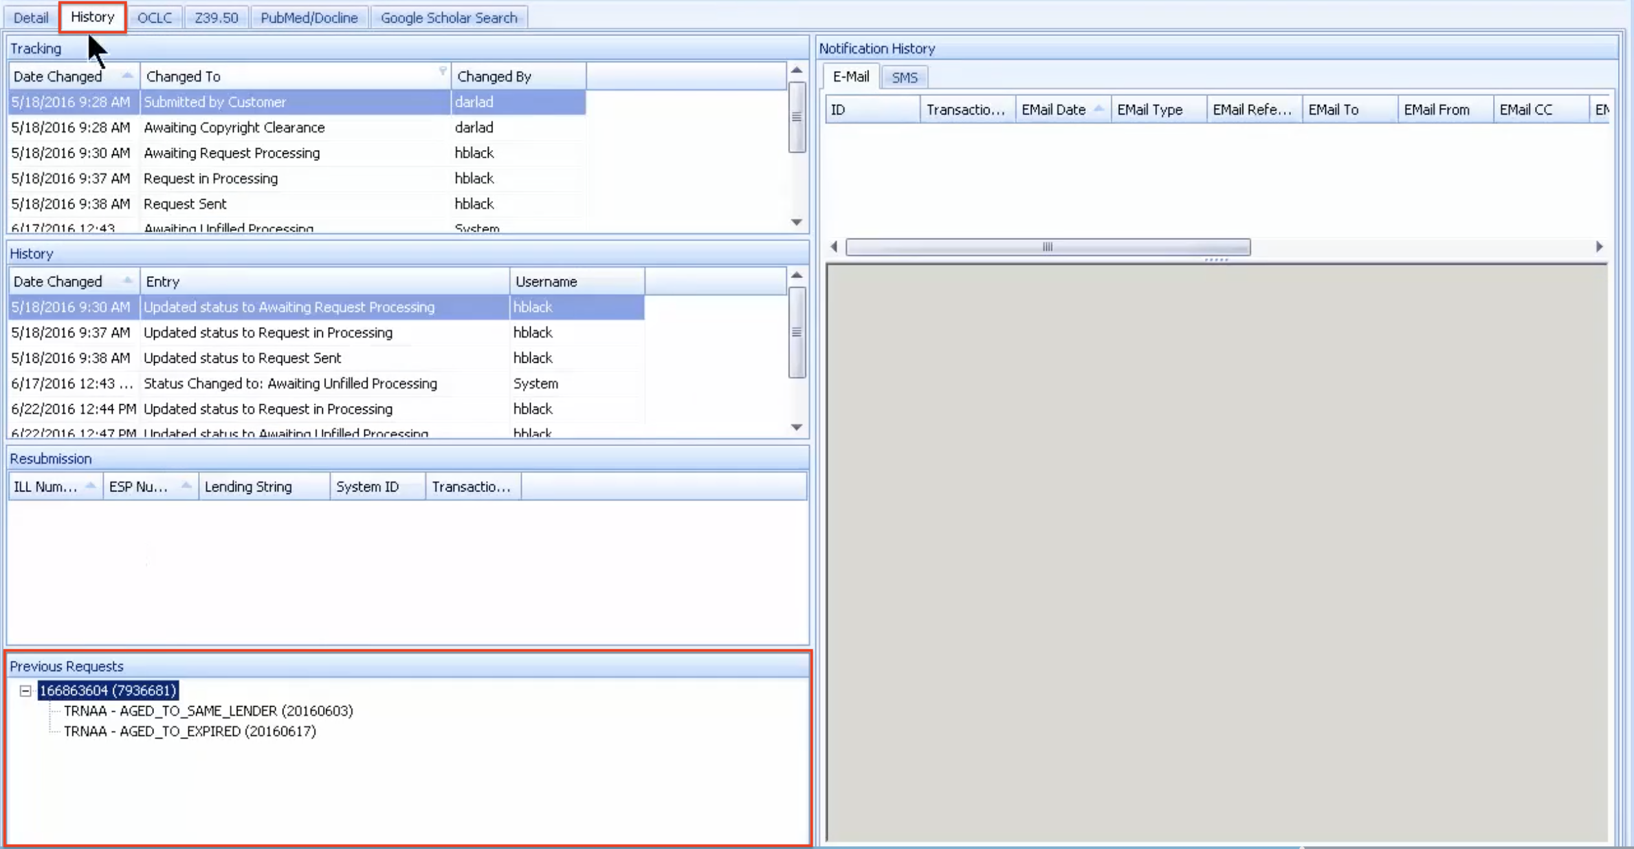Viewport: 1634px width, 849px height.
Task: Switch to the SMS notification tab
Action: click(x=904, y=77)
